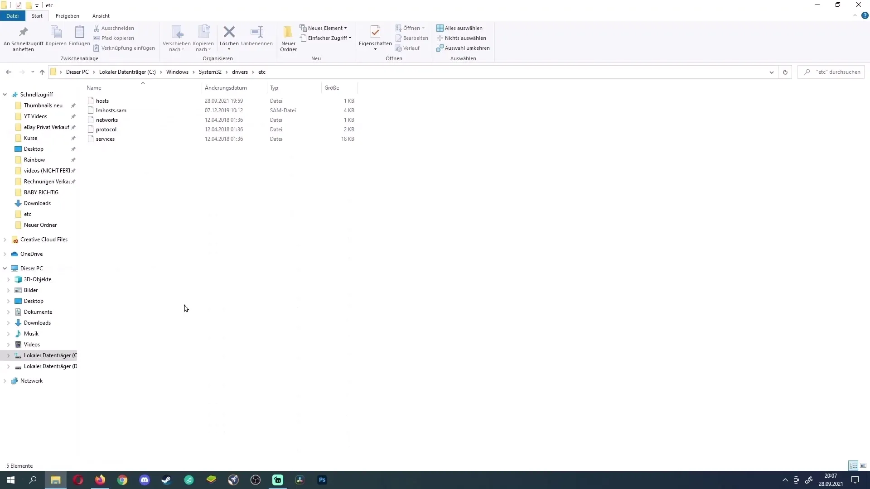Click the Pfad kopieren button
Image resolution: width=870 pixels, height=489 pixels.
coord(118,38)
